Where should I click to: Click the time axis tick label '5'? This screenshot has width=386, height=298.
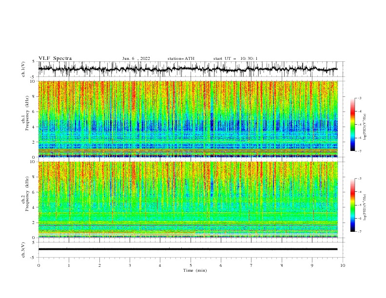pos(191,265)
